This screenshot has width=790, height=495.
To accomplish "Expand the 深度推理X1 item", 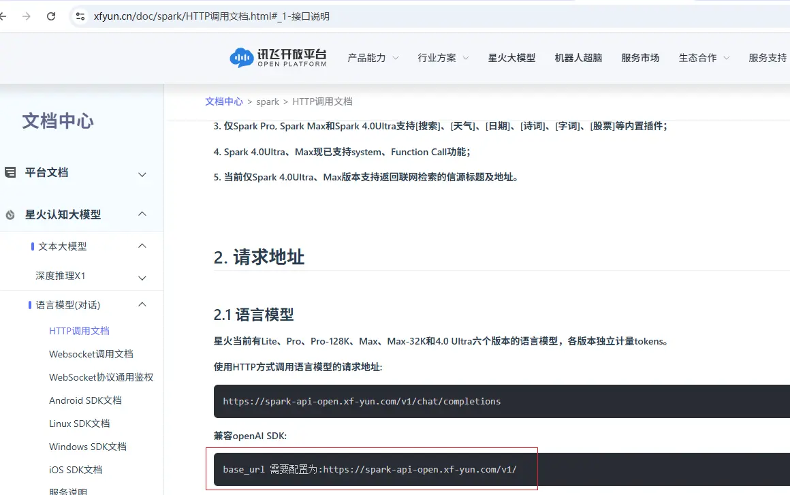I will tap(142, 277).
